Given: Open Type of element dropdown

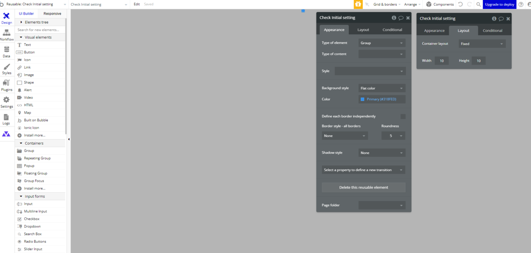Looking at the screenshot, I should tap(382, 43).
